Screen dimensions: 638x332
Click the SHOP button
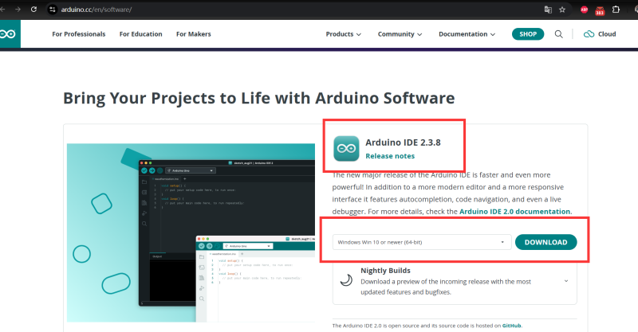click(x=528, y=34)
